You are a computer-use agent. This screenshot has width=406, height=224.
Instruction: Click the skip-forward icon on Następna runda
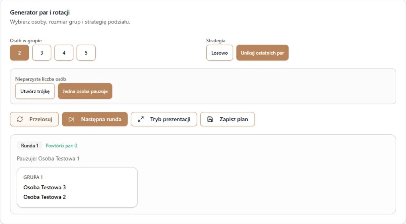click(x=71, y=119)
